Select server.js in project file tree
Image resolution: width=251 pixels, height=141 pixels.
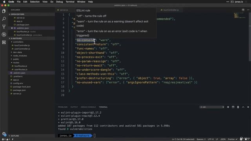(x=17, y=94)
